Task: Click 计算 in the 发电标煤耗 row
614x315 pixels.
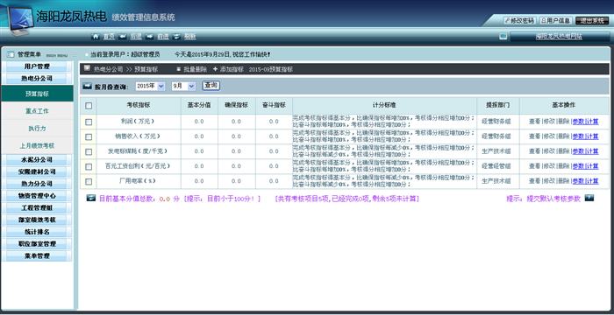Action: point(593,151)
